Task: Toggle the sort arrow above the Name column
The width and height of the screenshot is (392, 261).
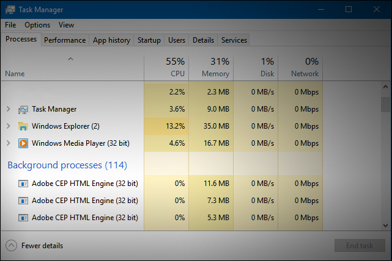Action: pyautogui.click(x=71, y=59)
